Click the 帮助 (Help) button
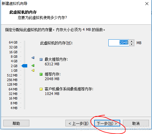 click(x=16, y=123)
